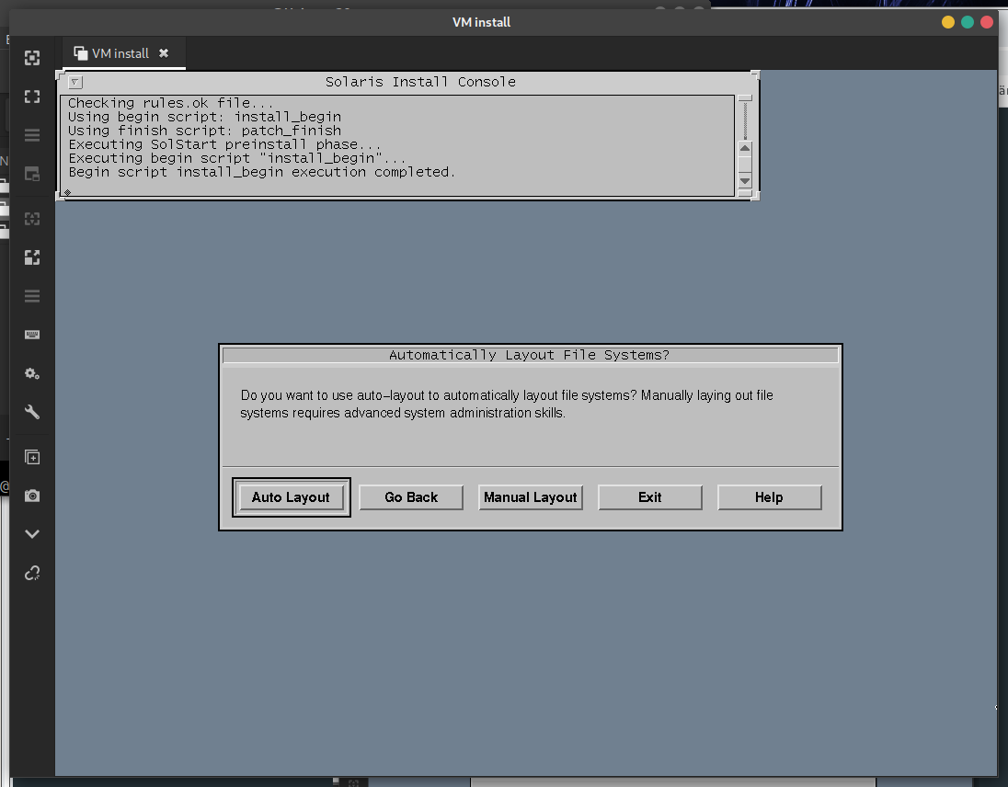
Task: Open the Solaris Install Console window menu
Action: (x=75, y=82)
